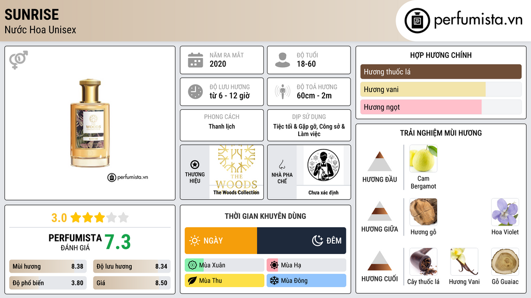
Task: Click the spring flower icon for Mùa Xuân
Action: pyautogui.click(x=192, y=265)
